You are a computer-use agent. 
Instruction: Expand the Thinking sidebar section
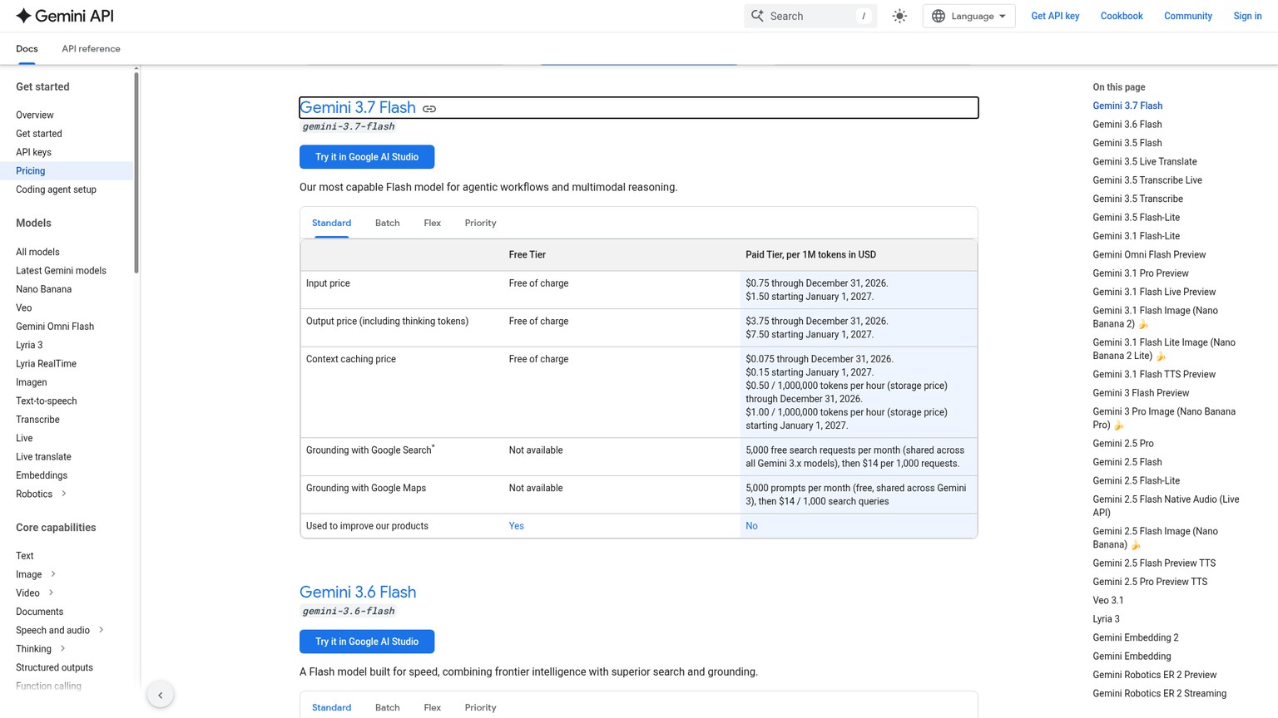tap(62, 648)
